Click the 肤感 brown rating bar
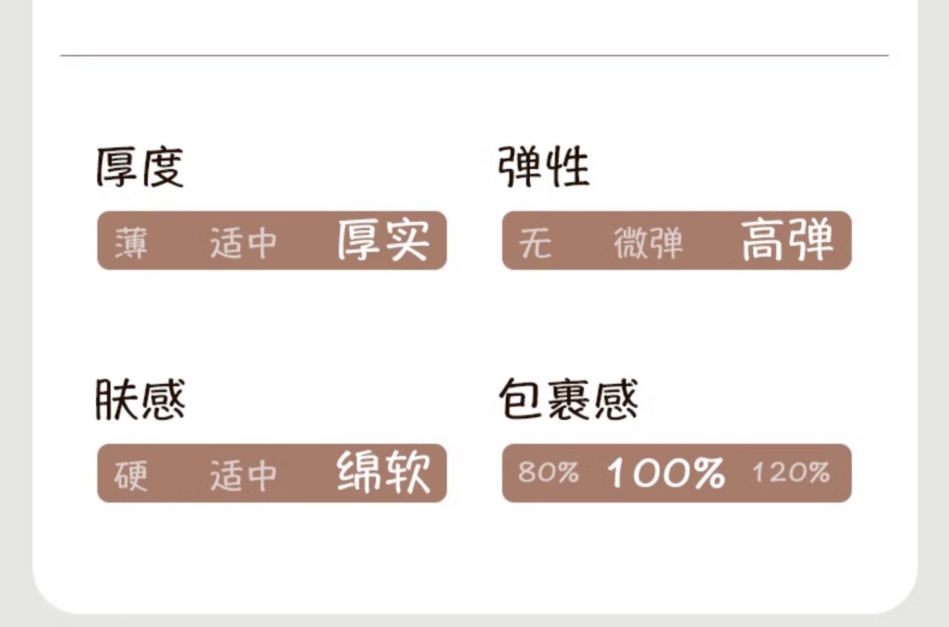 tap(272, 473)
